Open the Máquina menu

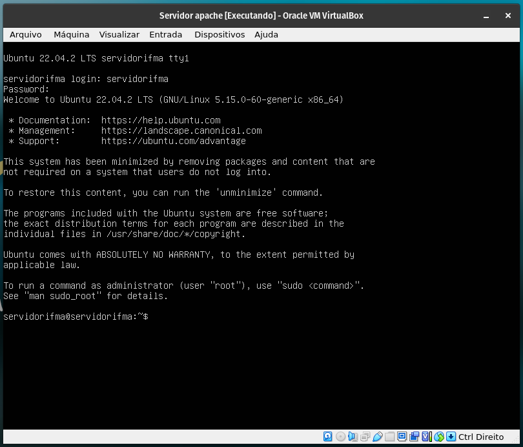coord(71,35)
